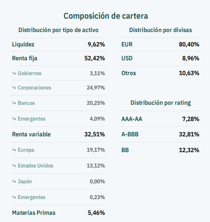Click the Distribución por divisas heading
210x222 pixels.
pos(160,30)
